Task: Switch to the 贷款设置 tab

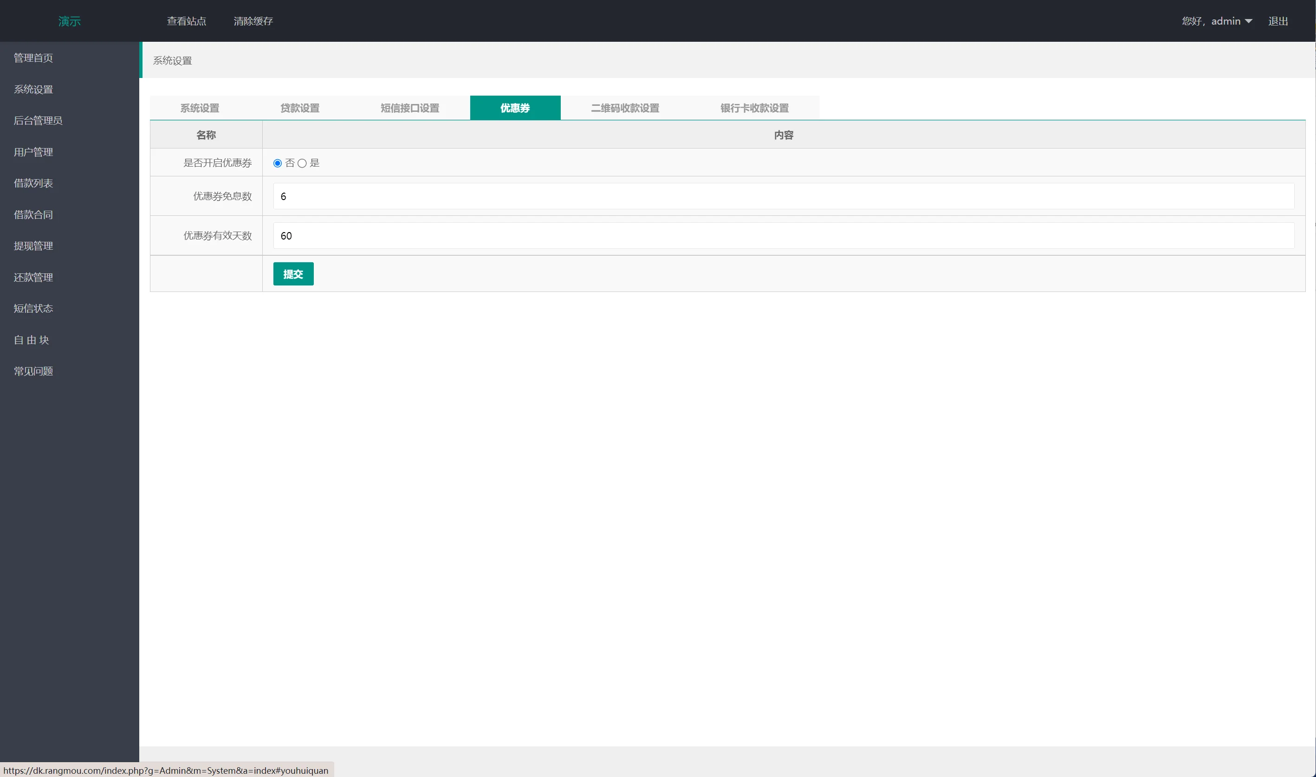Action: [300, 108]
